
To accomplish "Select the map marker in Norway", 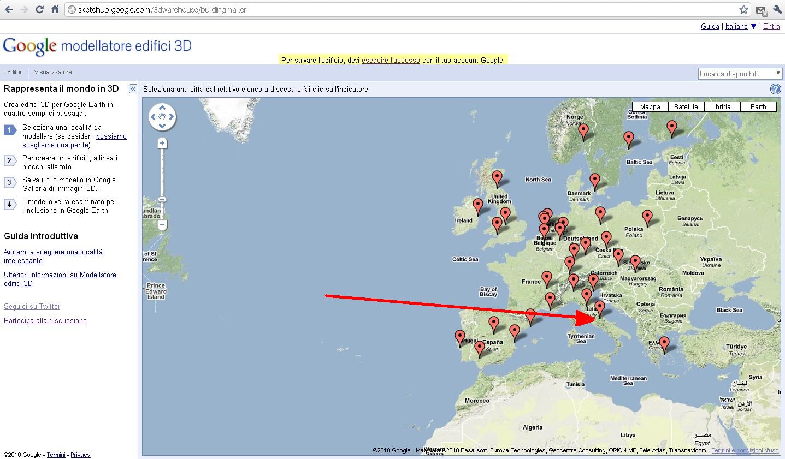I will pos(583,132).
